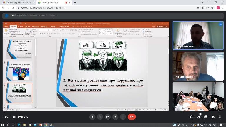
Task: Open PowerPoint Слайд-шоу ribbon tab
Action: [53, 27]
